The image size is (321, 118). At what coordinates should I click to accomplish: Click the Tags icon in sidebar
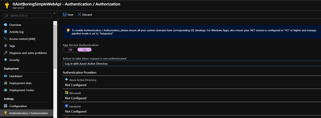[6, 46]
